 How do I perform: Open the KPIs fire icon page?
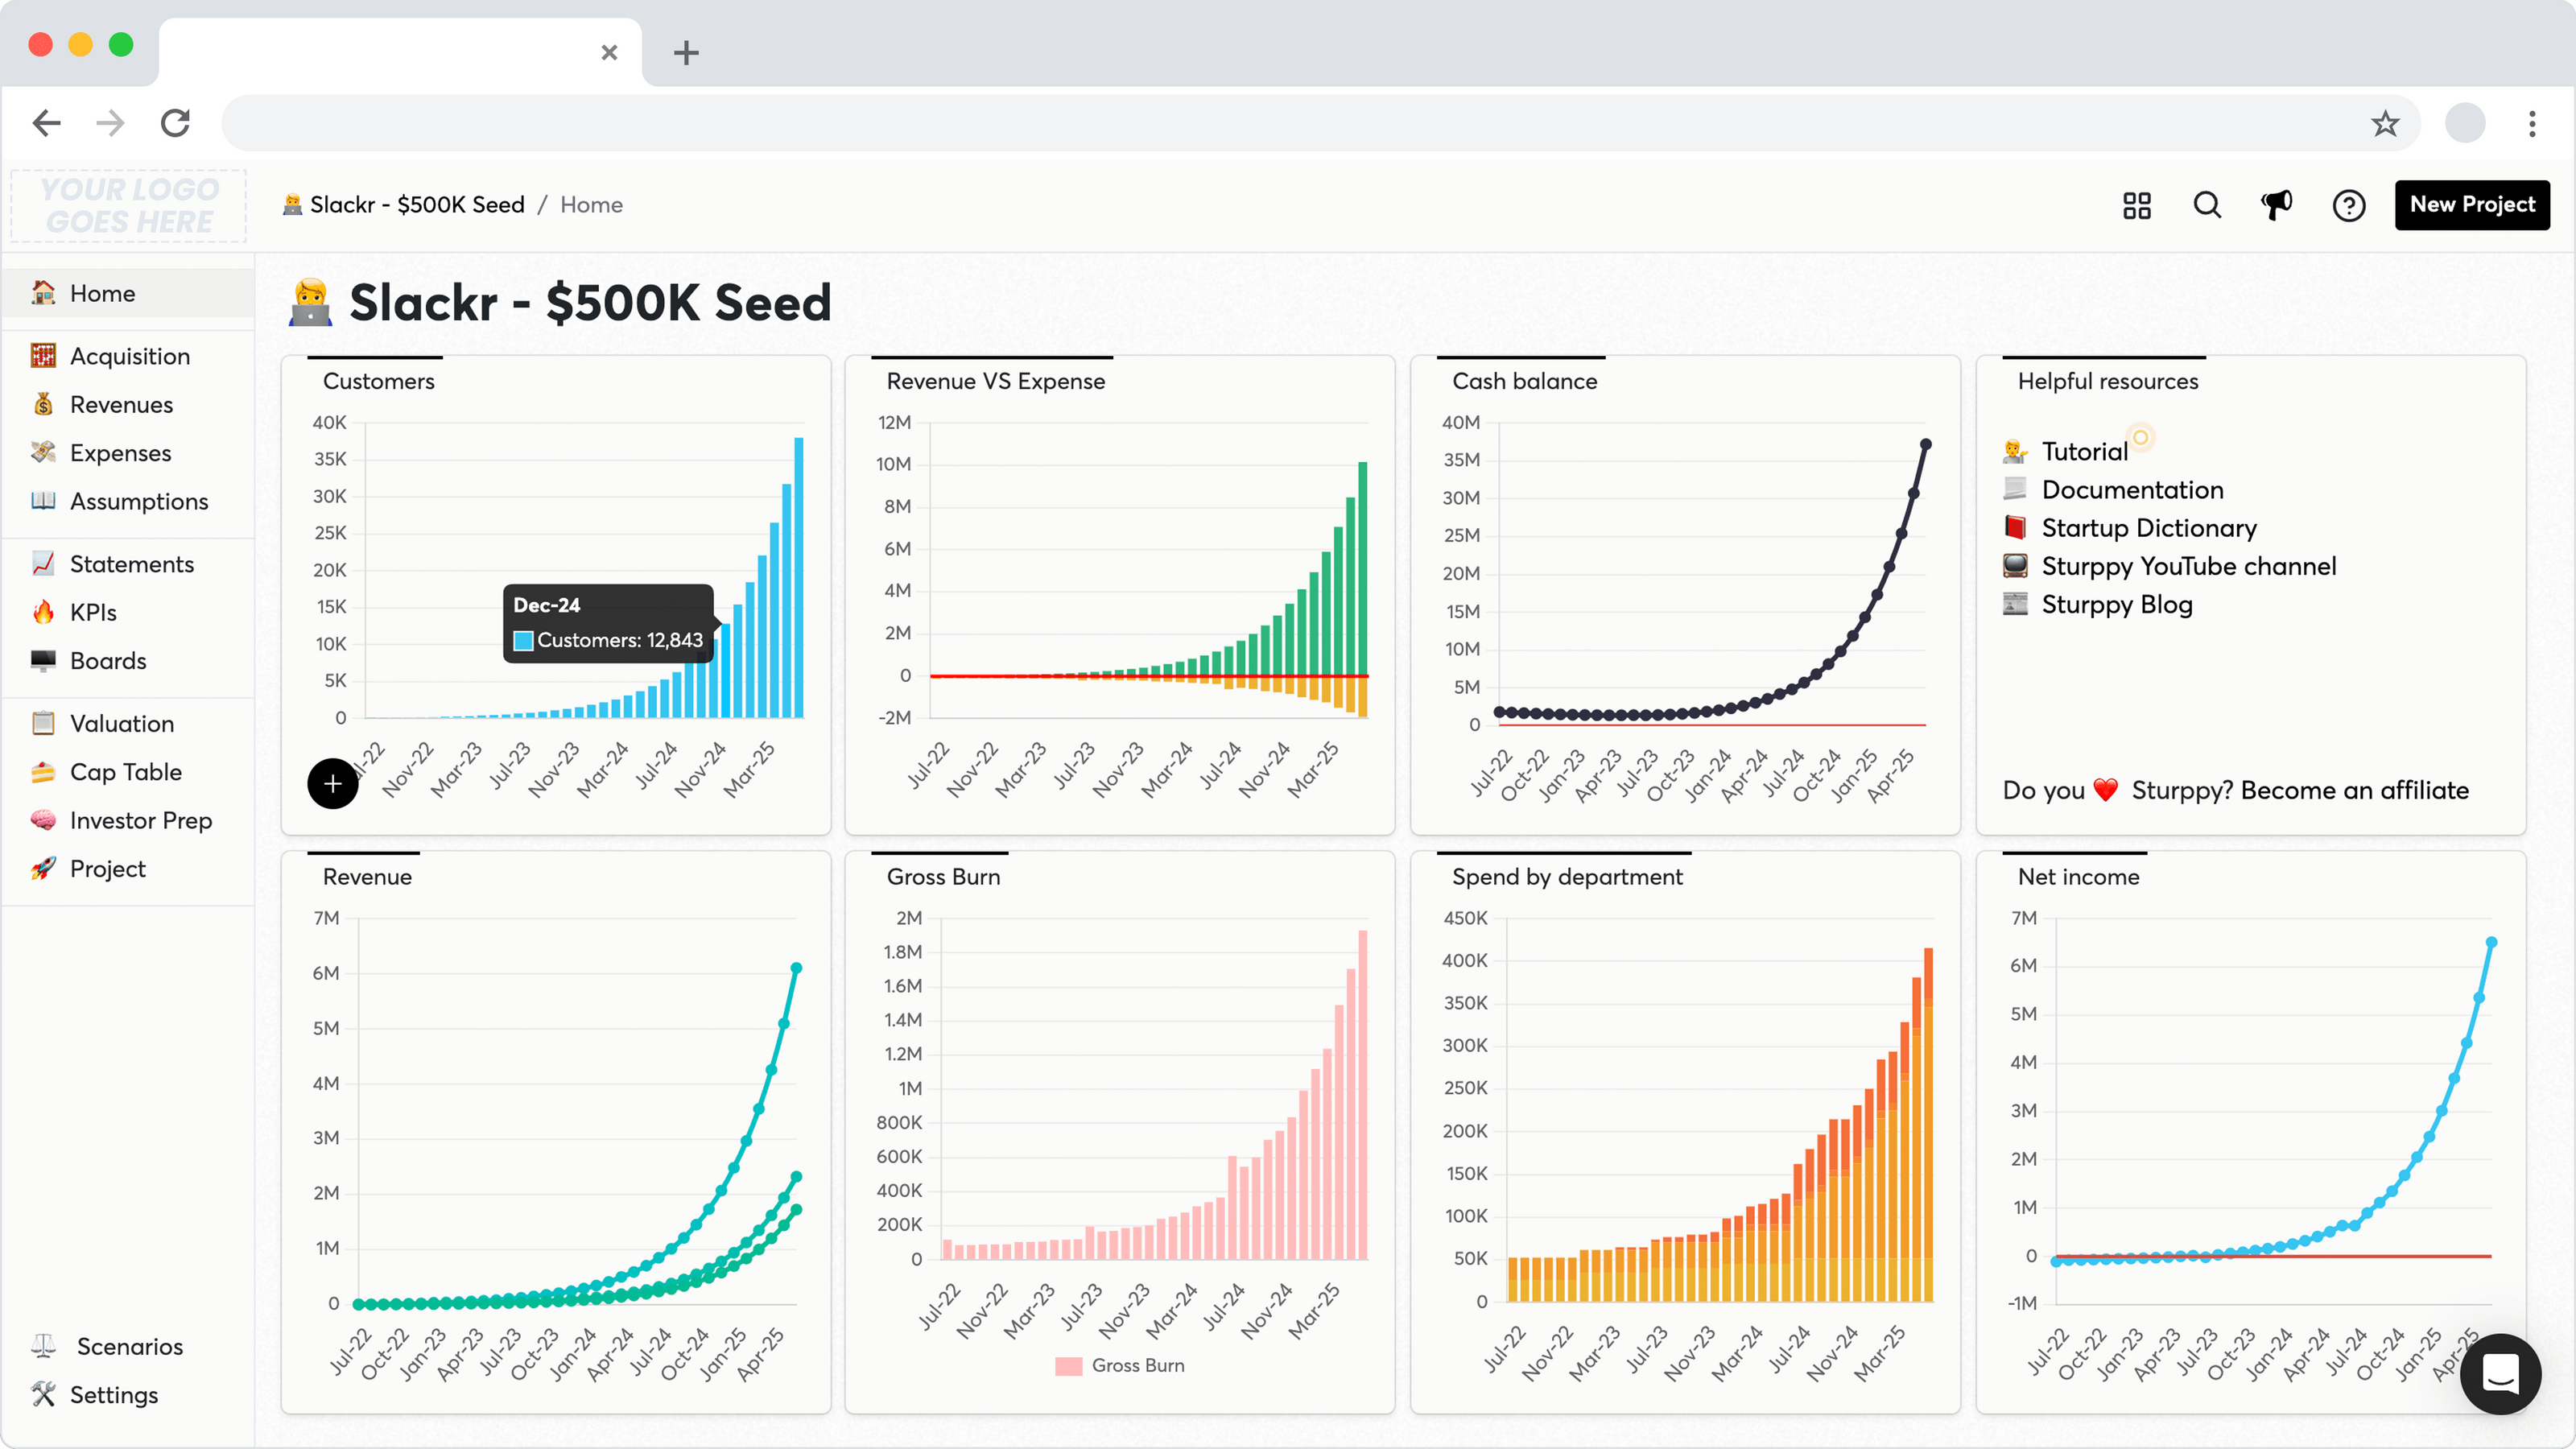93,611
